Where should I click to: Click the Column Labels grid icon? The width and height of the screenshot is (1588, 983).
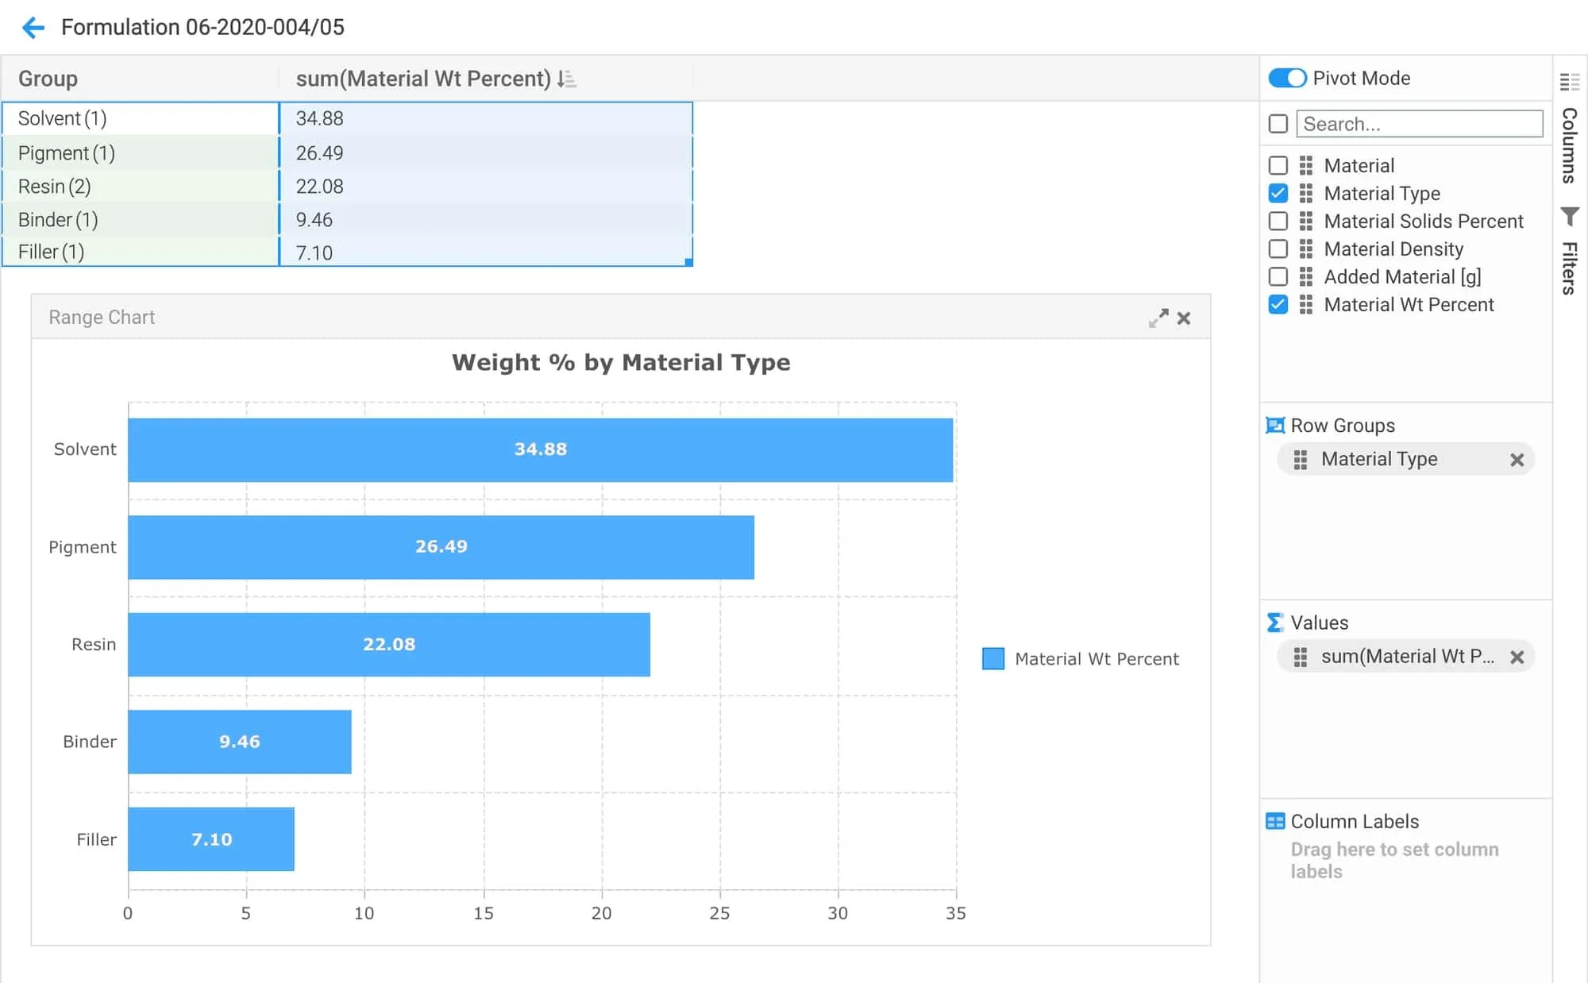(x=1276, y=821)
